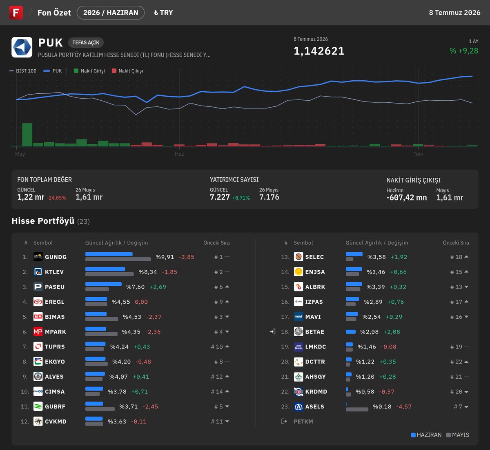
Task: Sort by right Sembol column header
Action: [x=303, y=243]
